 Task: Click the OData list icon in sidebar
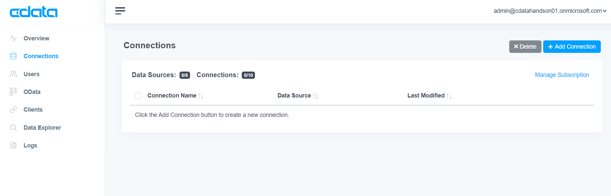(13, 92)
